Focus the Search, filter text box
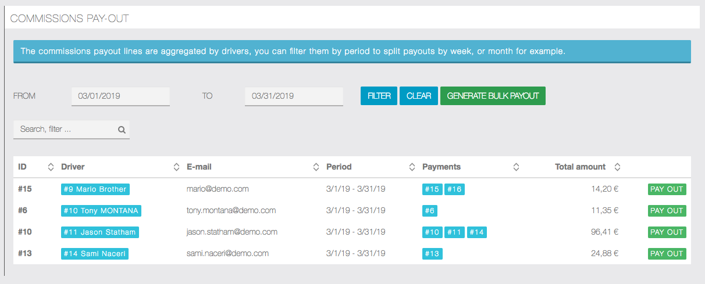This screenshot has height=284, width=705. pyautogui.click(x=65, y=130)
